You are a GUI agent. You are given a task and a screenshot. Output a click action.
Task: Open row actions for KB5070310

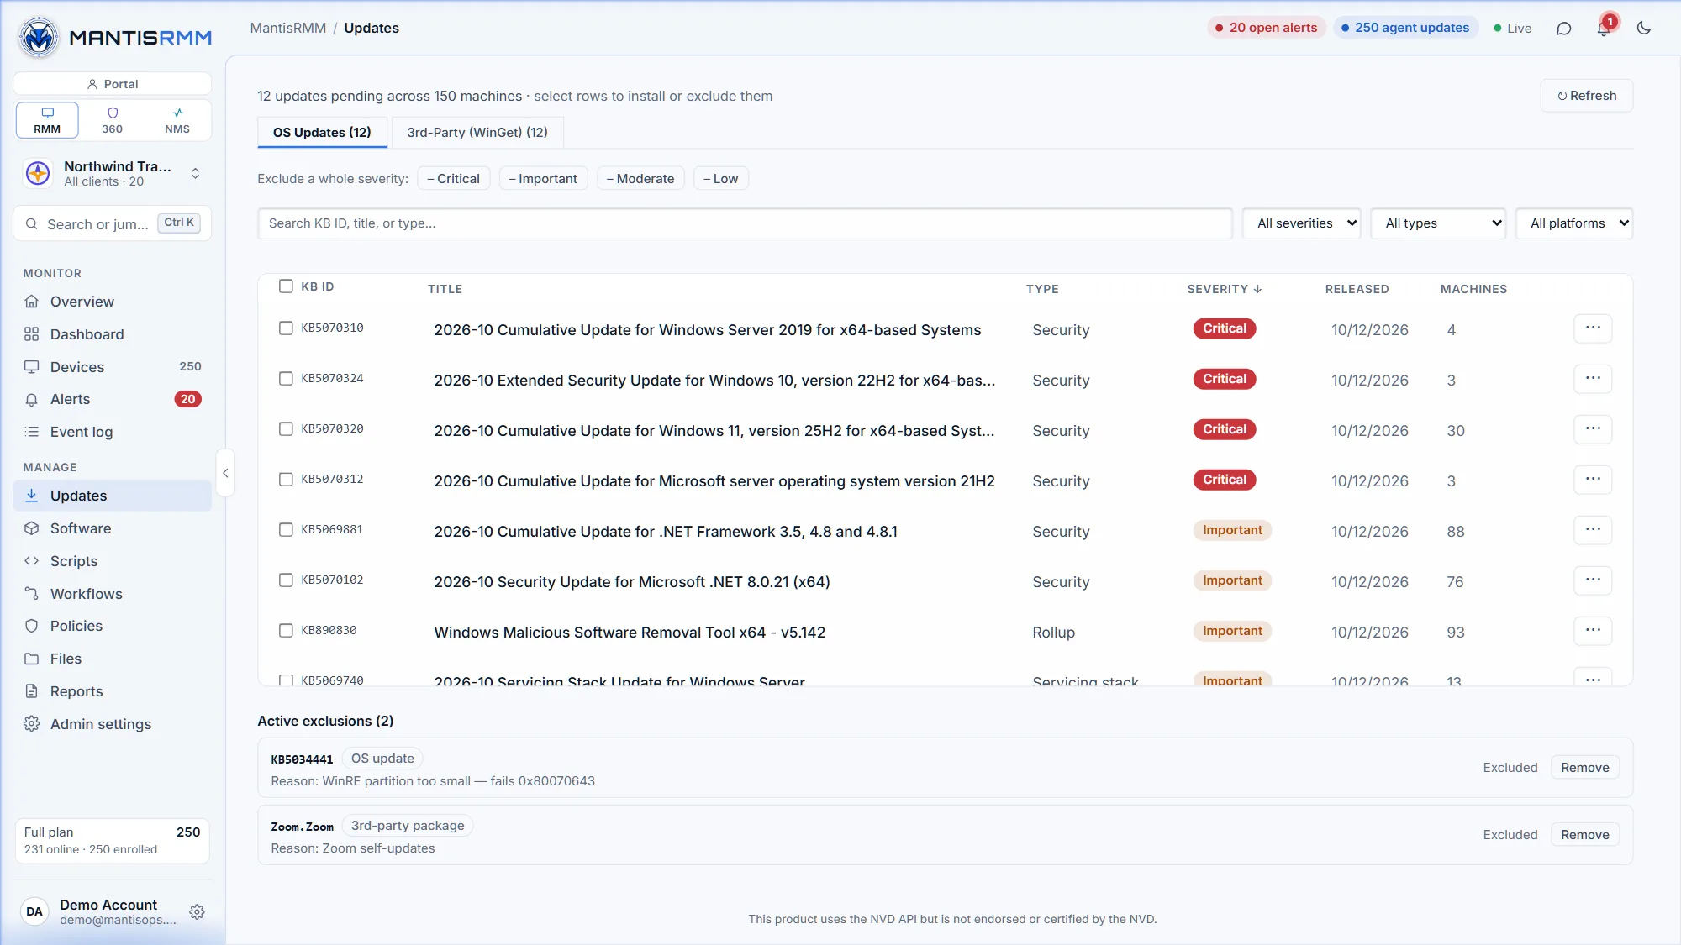pos(1593,328)
